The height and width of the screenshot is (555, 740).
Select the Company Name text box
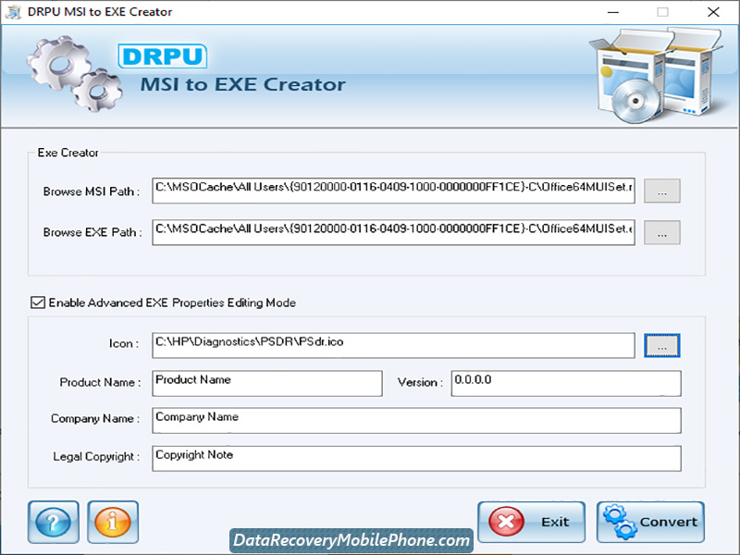point(416,420)
